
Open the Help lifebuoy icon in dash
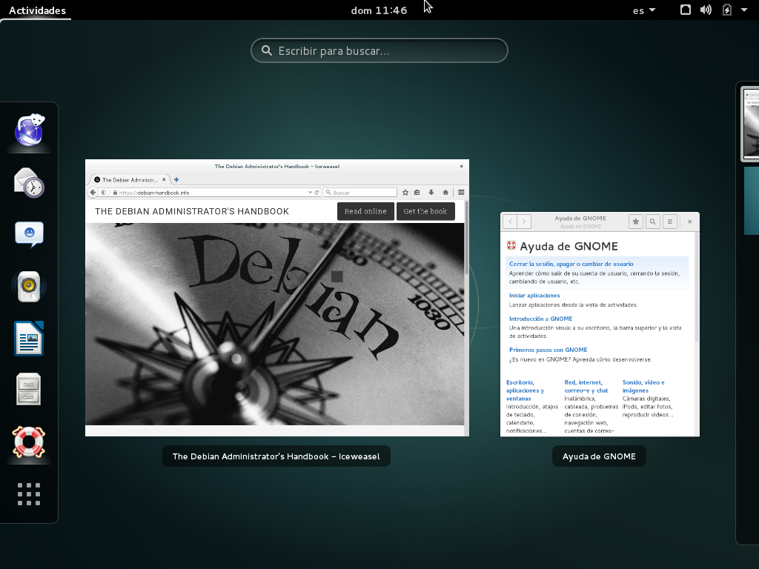pos(29,442)
